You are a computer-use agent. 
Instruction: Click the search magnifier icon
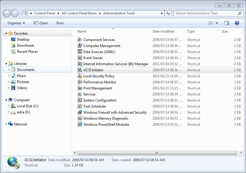(240, 13)
